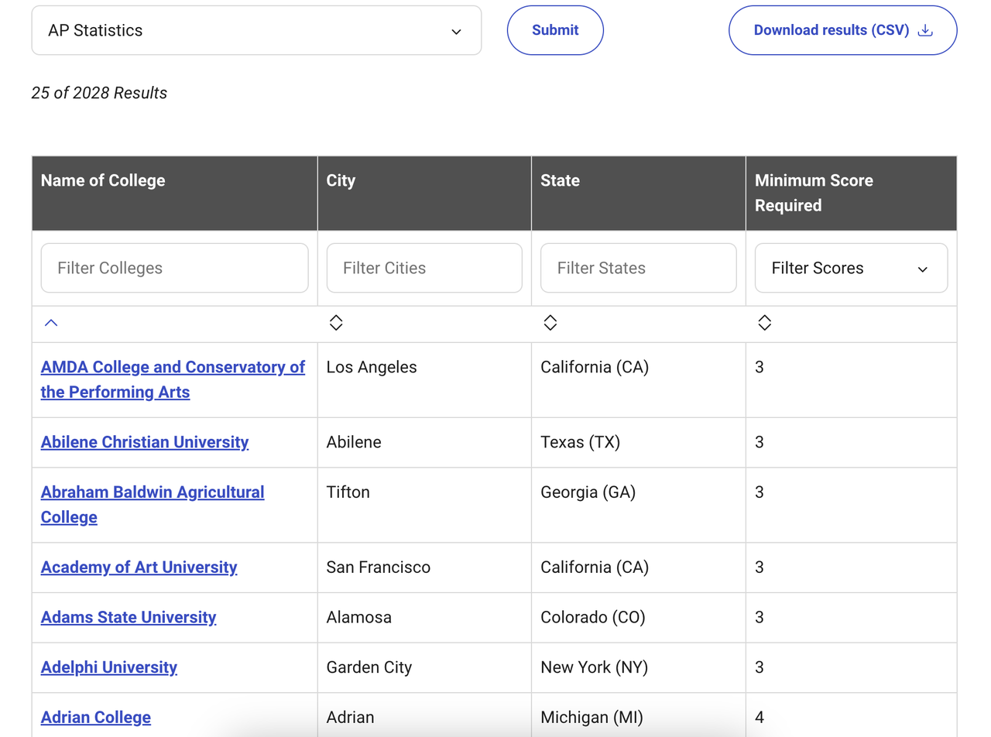Sort table by City column
991x737 pixels.
tap(336, 324)
